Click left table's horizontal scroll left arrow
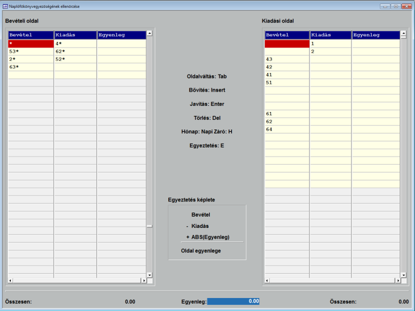 10,280
